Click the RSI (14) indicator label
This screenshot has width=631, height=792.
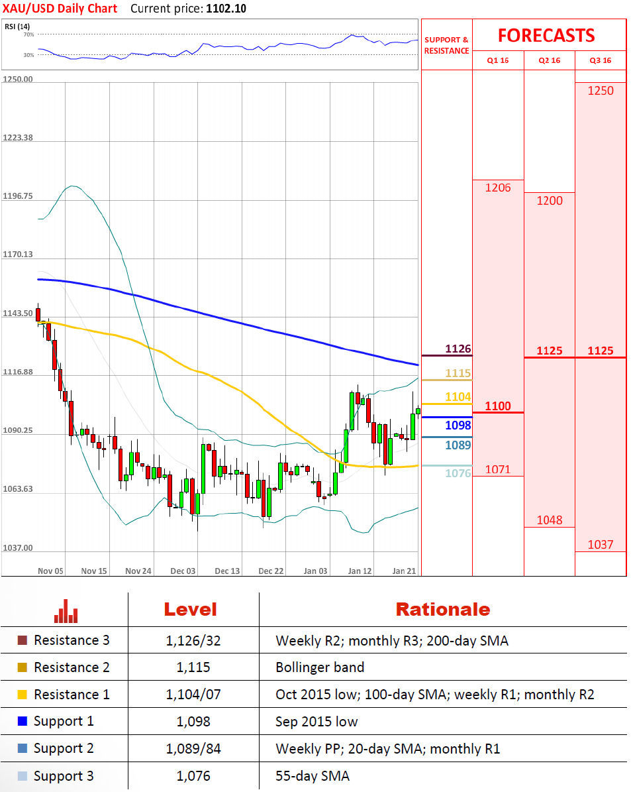click(x=17, y=27)
